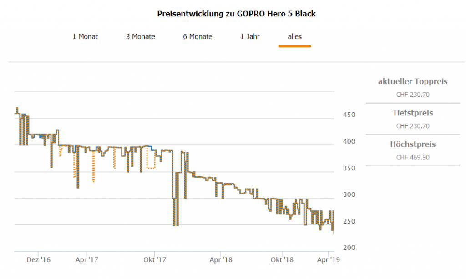466x279 pixels.
Task: Click the Apr '19 date axis label
Action: [x=329, y=260]
